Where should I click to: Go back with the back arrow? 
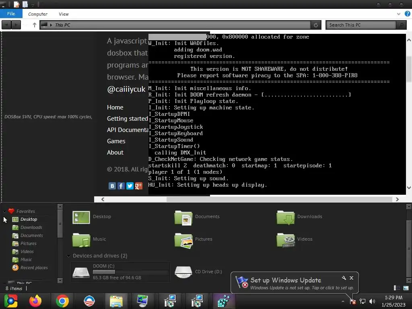coord(6,25)
